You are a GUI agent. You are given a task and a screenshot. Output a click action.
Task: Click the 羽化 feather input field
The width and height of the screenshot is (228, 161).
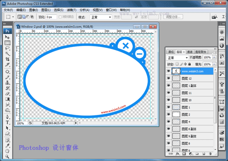pyautogui.click(x=51, y=17)
